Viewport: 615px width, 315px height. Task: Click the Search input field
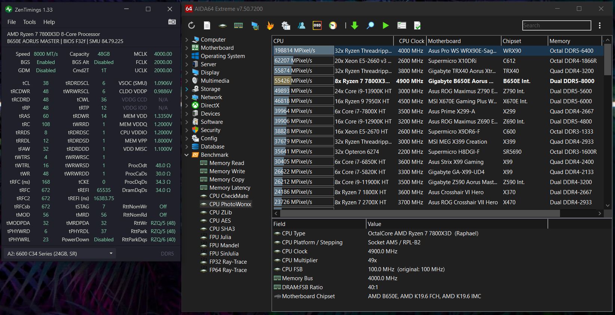point(556,25)
